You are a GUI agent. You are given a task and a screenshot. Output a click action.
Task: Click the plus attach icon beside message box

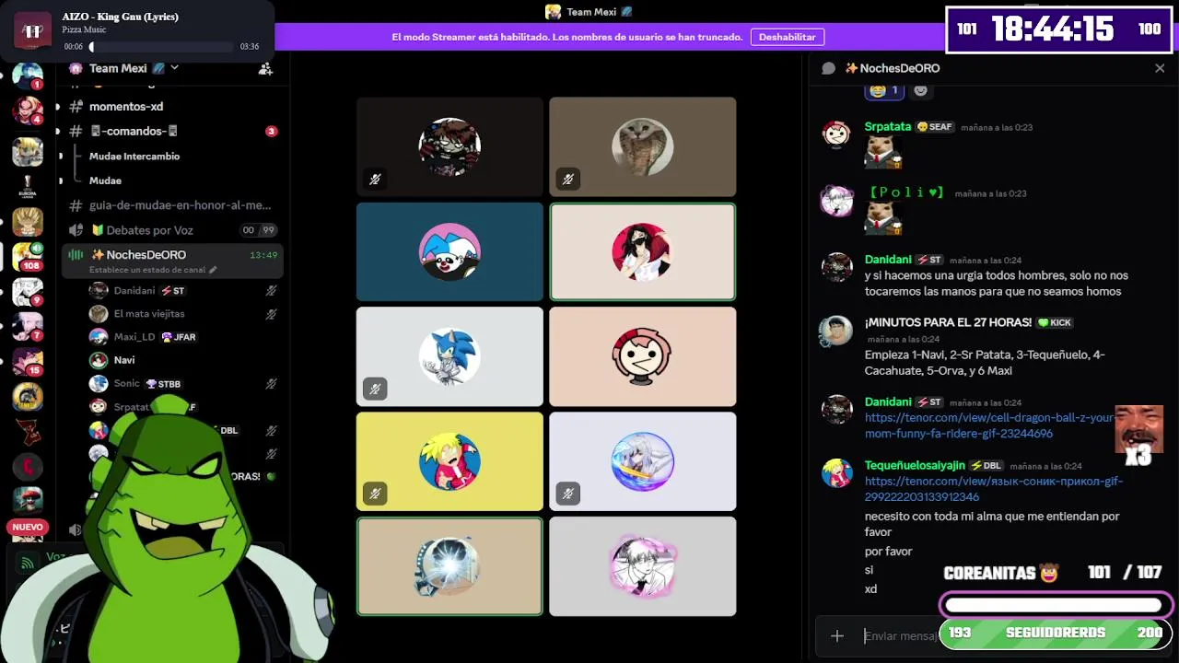click(x=836, y=635)
